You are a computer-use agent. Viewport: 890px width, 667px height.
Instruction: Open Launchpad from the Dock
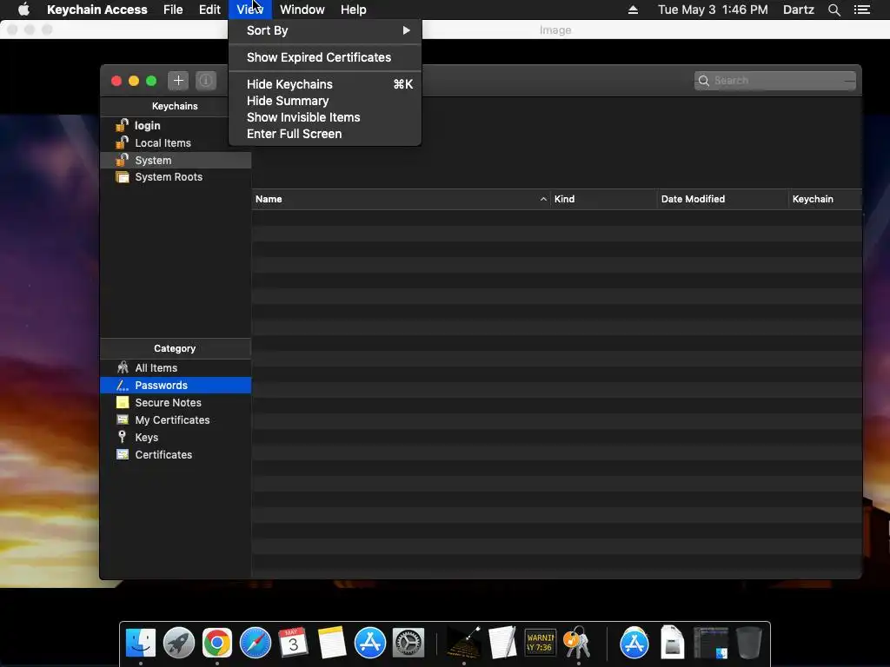(x=179, y=643)
